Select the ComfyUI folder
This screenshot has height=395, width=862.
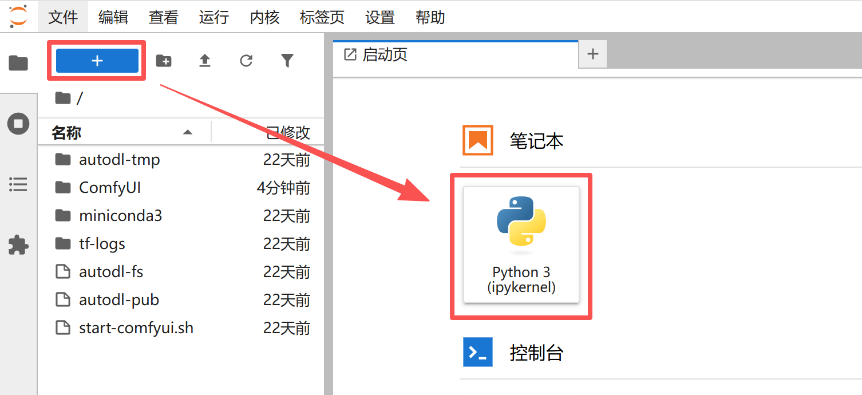click(x=181, y=187)
